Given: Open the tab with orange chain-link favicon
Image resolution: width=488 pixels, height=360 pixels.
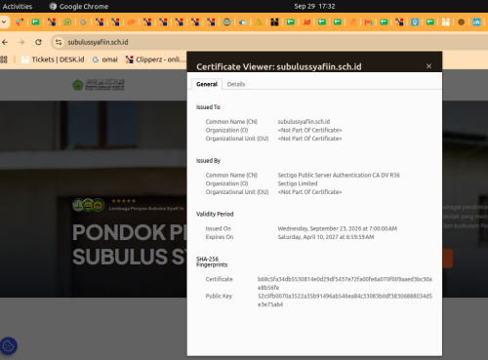Looking at the screenshot, I should click(131, 22).
